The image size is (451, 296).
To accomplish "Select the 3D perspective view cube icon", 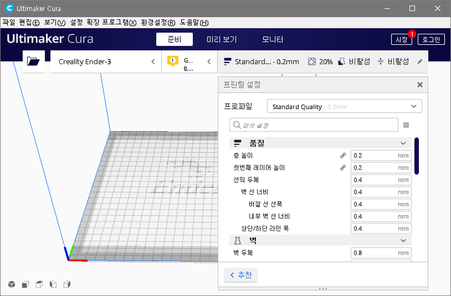I will pyautogui.click(x=12, y=284).
